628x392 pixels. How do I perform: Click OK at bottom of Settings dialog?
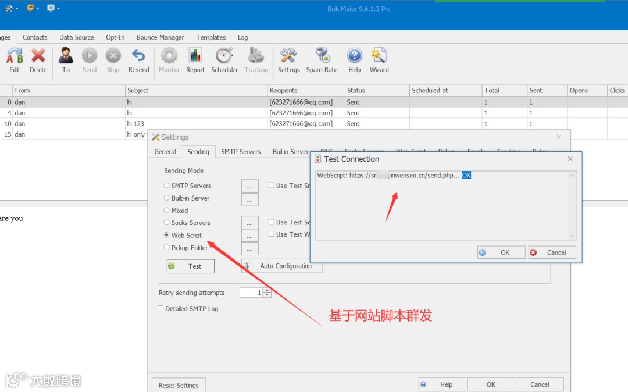[x=491, y=384]
